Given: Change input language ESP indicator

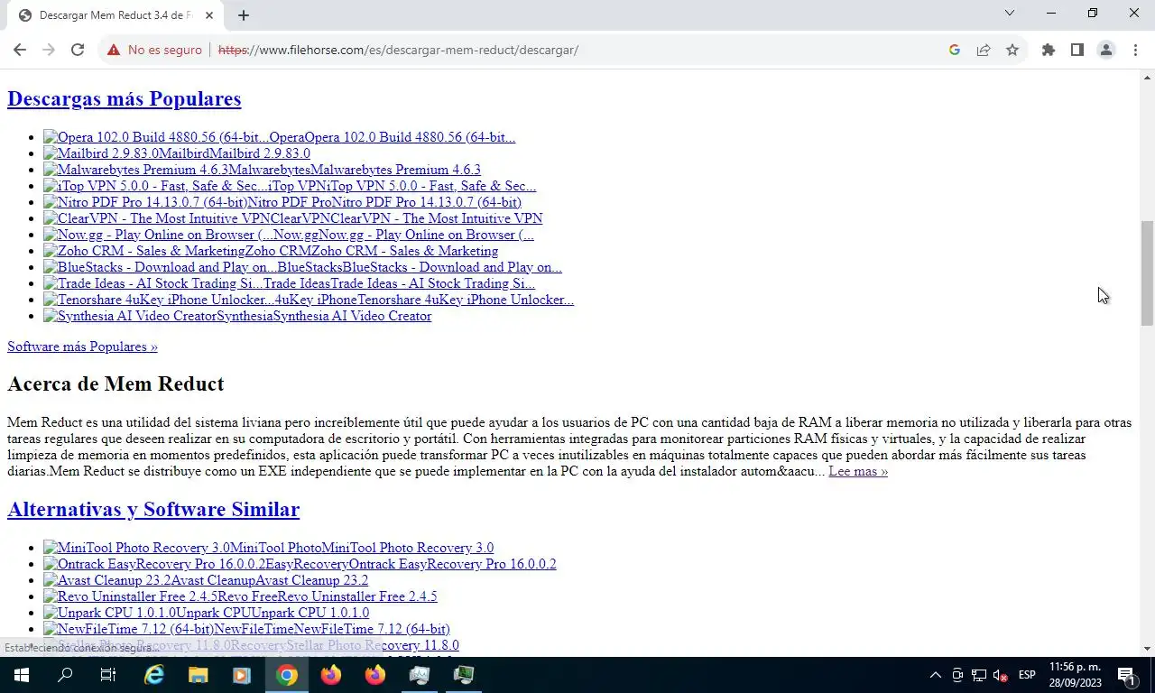Looking at the screenshot, I should [x=1027, y=675].
